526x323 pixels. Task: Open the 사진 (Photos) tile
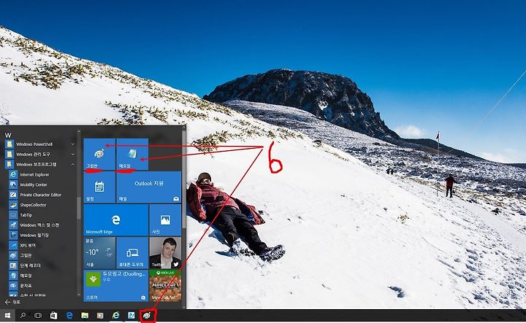[x=165, y=219]
